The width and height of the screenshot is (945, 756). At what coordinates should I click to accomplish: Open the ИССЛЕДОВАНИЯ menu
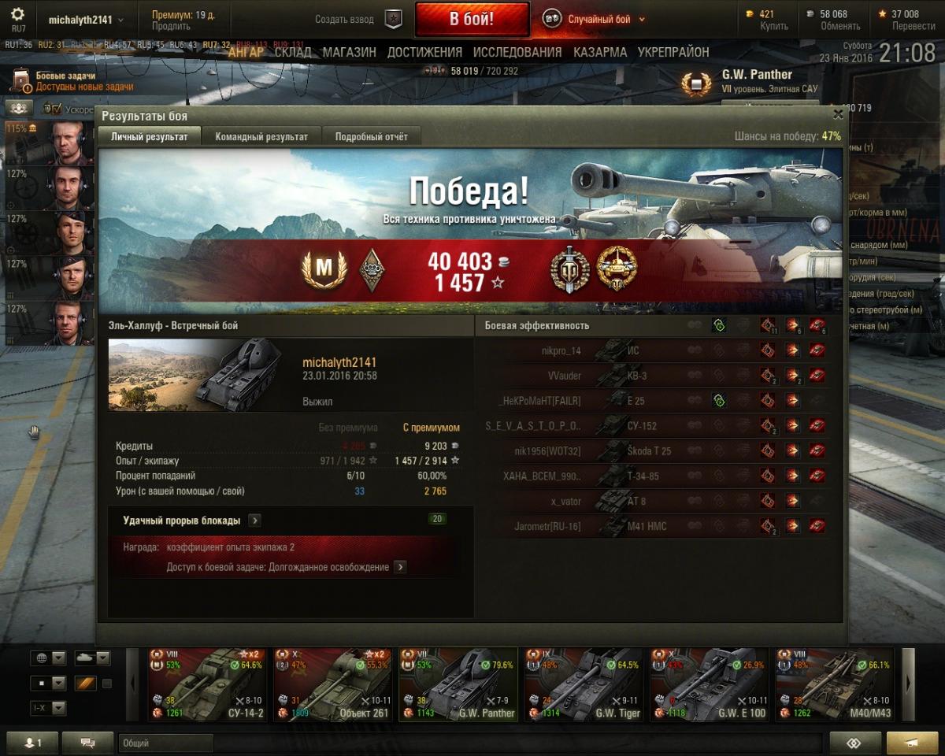pyautogui.click(x=517, y=53)
